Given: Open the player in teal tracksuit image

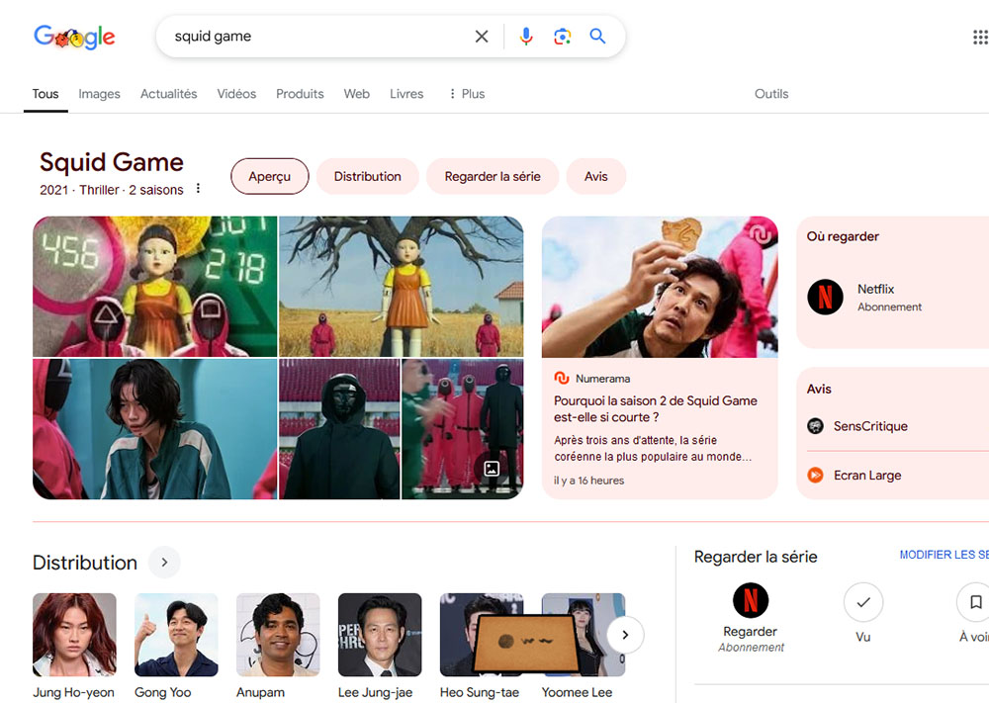Looking at the screenshot, I should 155,429.
